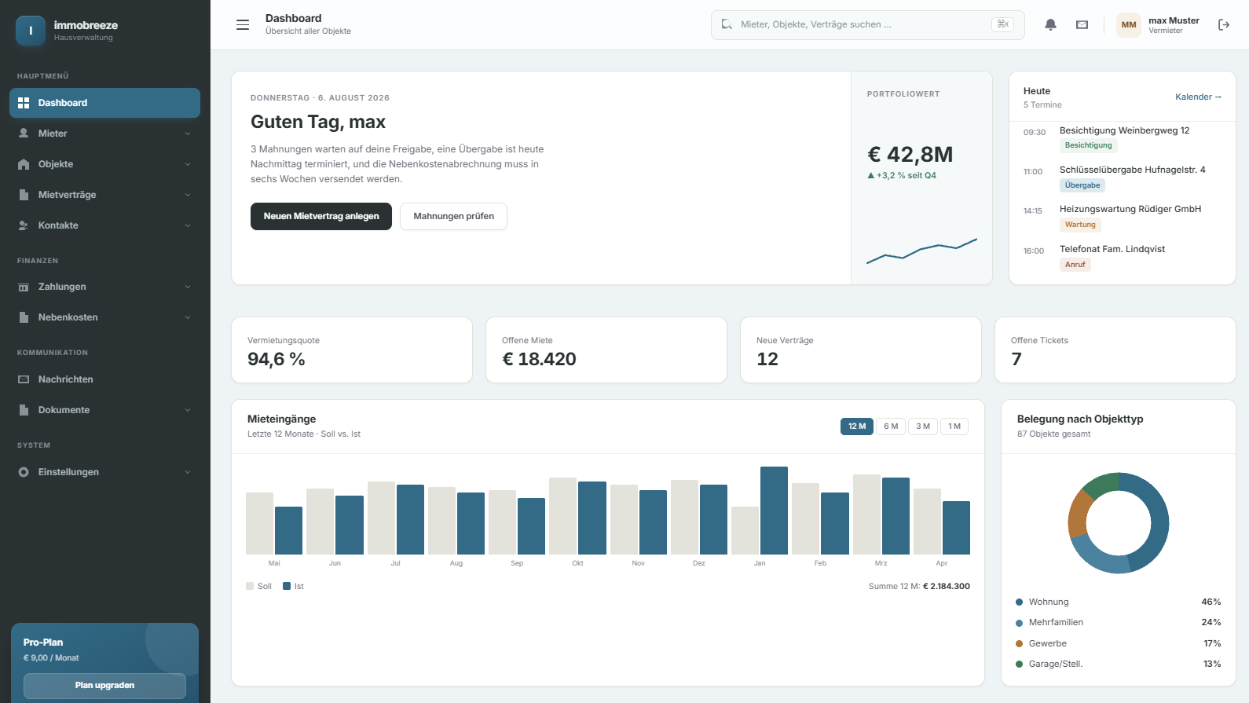Open the Nebenkosten menu item
The image size is (1249, 703).
tap(104, 317)
